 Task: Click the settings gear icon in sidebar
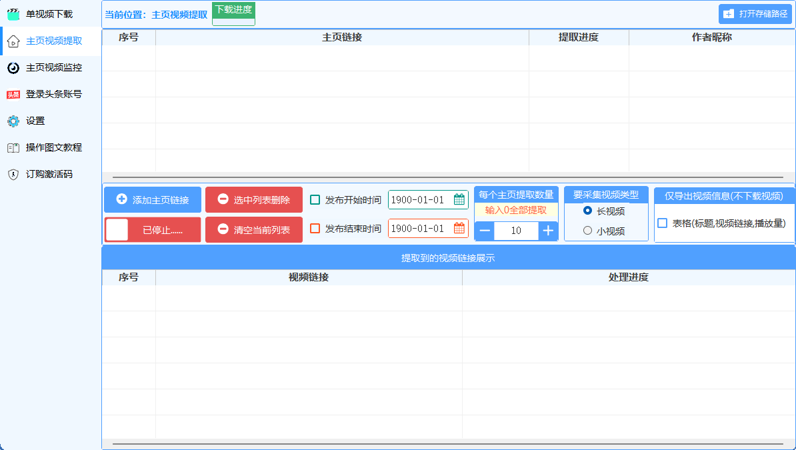pyautogui.click(x=13, y=121)
